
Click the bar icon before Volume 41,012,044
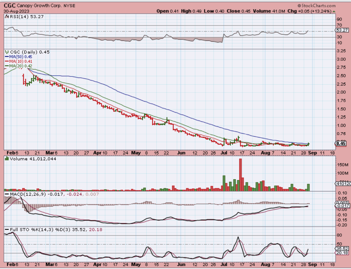tap(7, 159)
